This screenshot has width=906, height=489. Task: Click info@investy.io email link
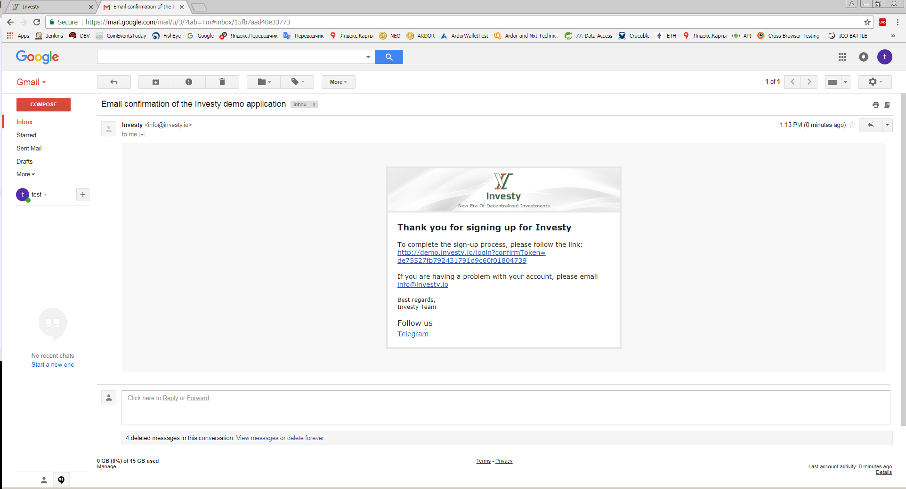423,284
